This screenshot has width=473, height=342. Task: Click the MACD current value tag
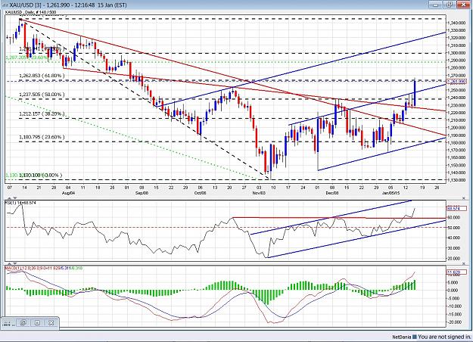point(456,272)
